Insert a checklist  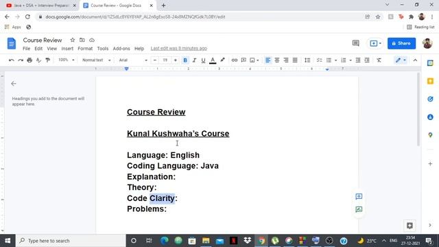[319, 60]
